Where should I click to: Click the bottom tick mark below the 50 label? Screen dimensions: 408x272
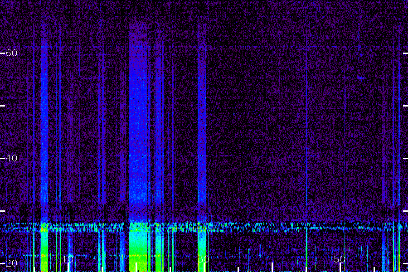tap(340, 267)
